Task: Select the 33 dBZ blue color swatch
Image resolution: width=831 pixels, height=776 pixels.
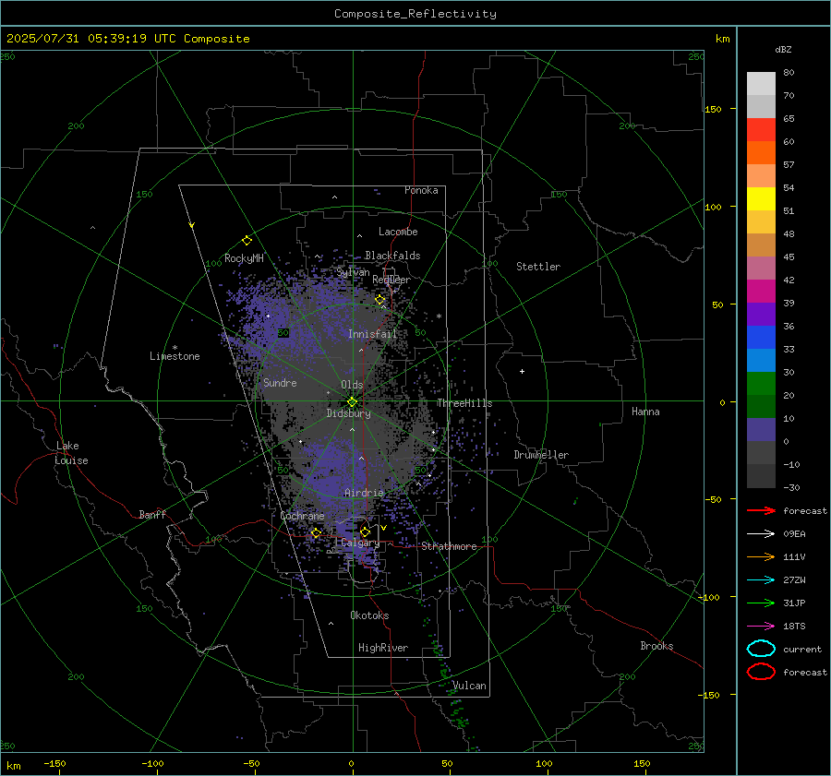Action: coord(761,337)
